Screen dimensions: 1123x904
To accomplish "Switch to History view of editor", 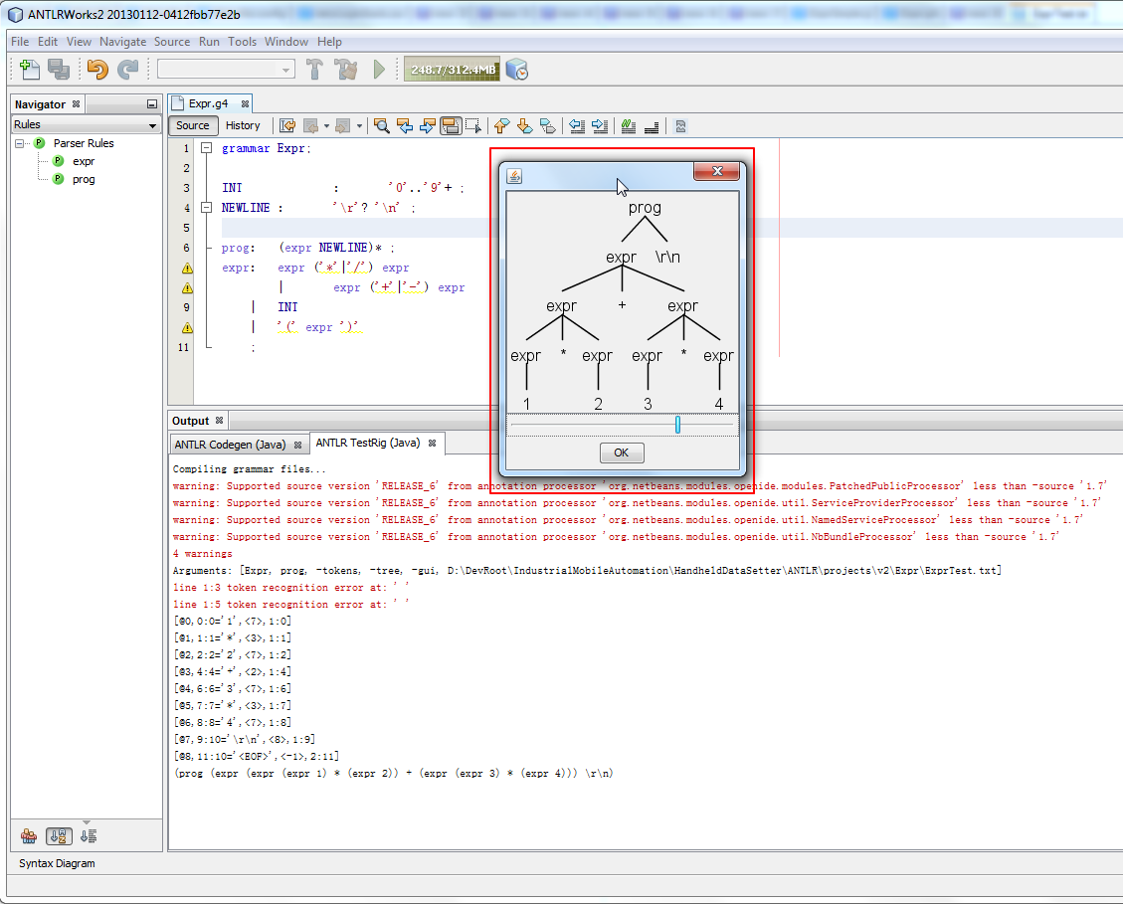I will 243,125.
